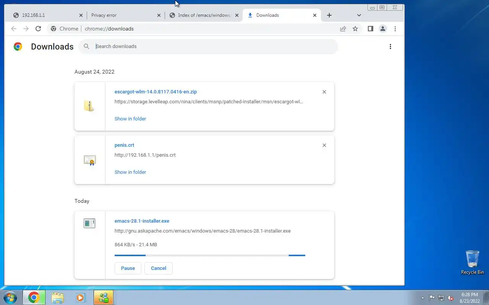
Task: Close the Privacy error tab
Action: tap(159, 15)
